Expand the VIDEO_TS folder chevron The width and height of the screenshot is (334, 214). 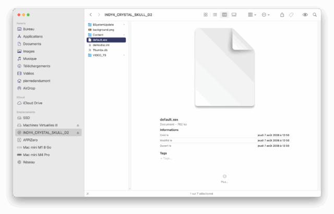(x=124, y=55)
